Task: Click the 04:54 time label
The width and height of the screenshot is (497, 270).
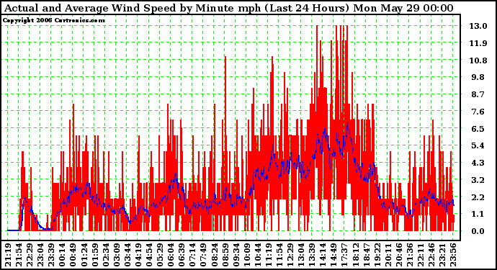Action: (149, 255)
